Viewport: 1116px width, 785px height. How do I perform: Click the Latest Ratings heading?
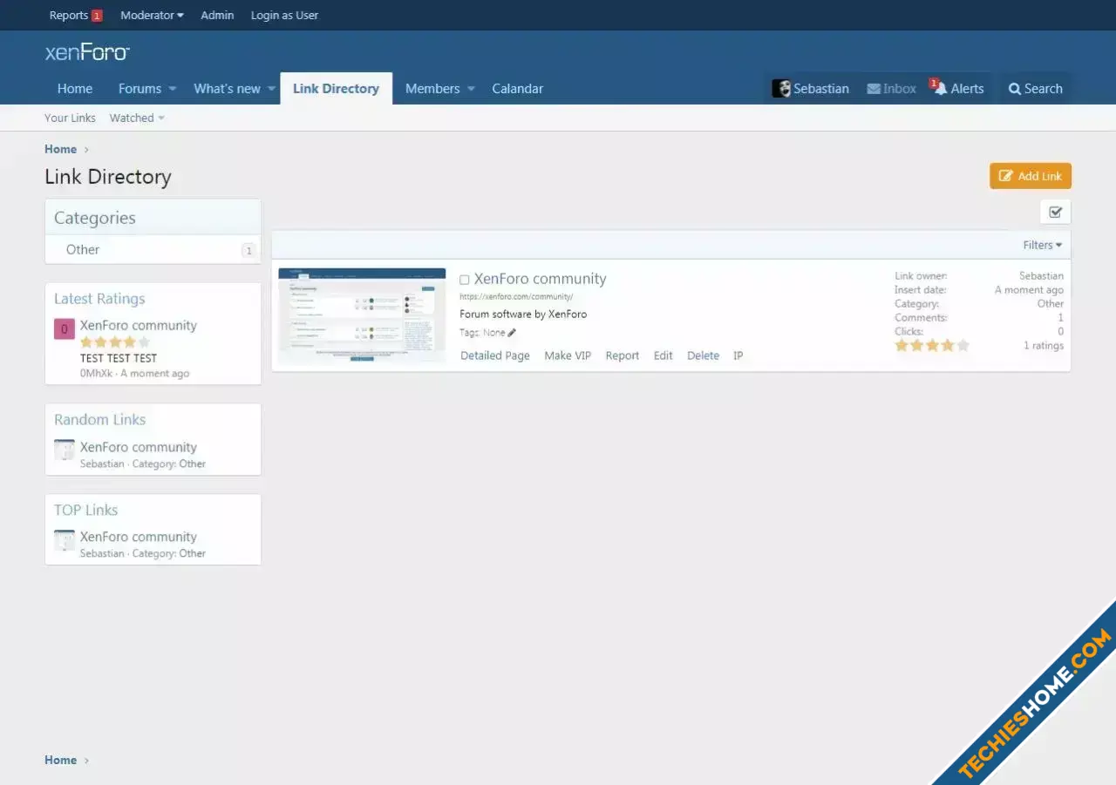click(x=99, y=299)
